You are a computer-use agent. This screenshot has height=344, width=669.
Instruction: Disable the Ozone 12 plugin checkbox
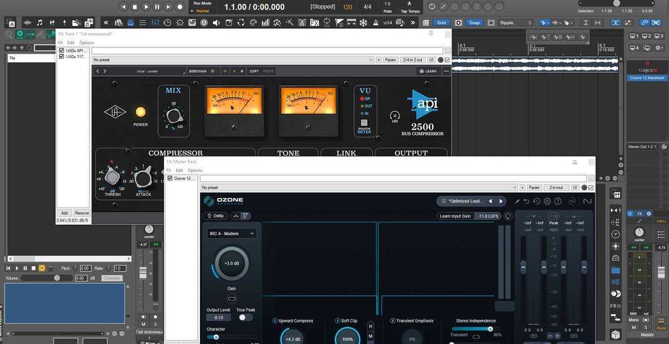pos(170,178)
